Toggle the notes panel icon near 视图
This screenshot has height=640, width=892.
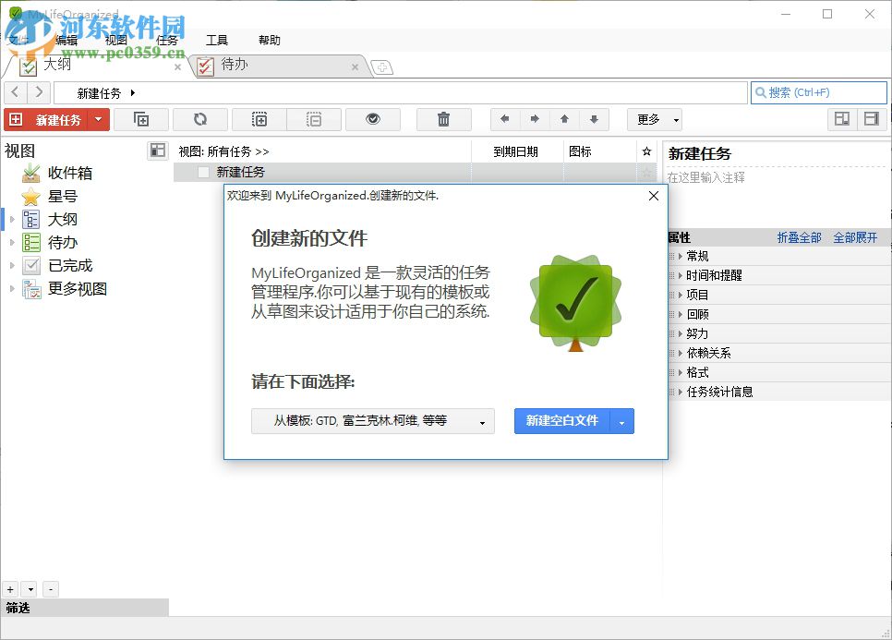156,150
